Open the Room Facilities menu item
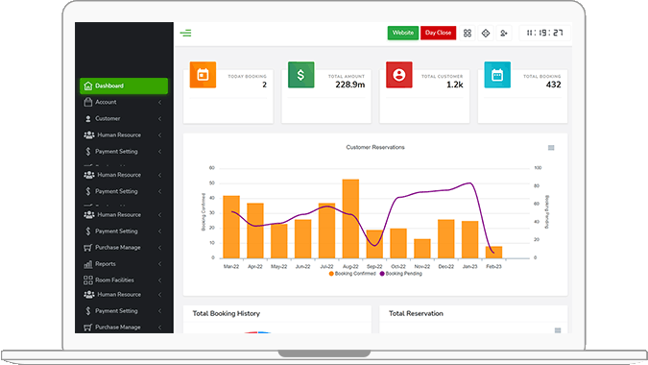Screen dimensions: 648x365 tap(124, 280)
